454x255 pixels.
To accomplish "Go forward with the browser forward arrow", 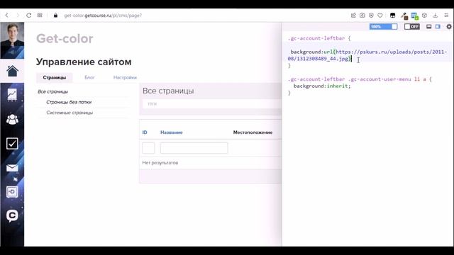I will [x=18, y=16].
